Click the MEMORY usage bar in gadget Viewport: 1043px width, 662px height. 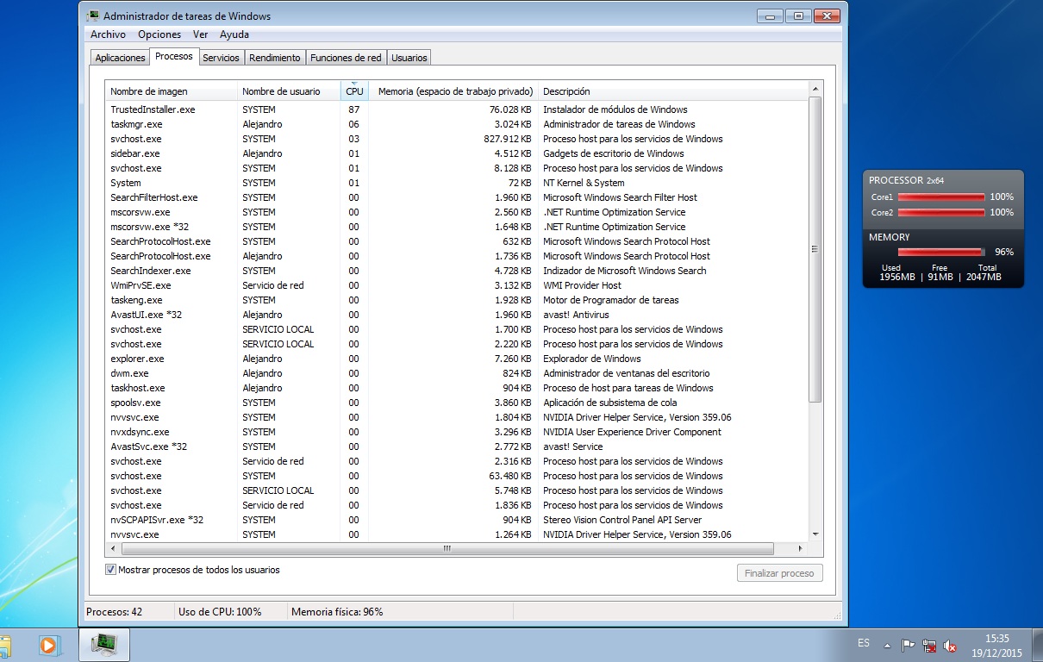tap(940, 252)
